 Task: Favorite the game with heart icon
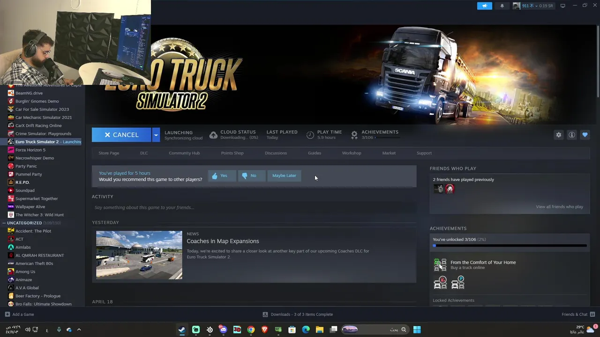tap(585, 135)
